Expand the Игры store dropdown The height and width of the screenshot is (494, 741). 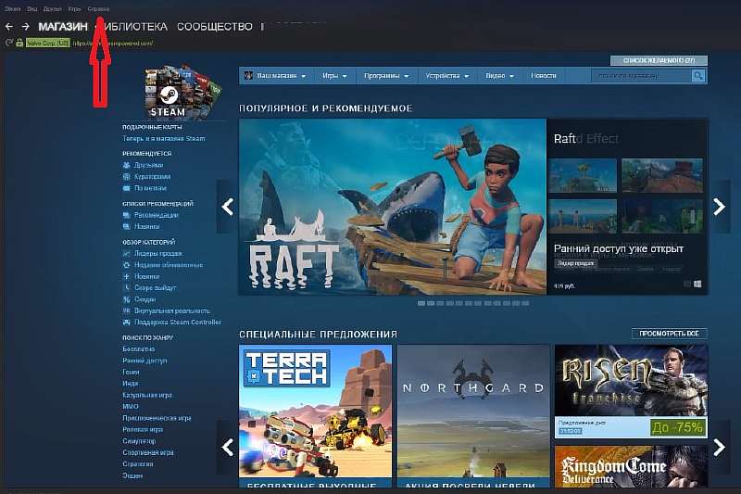coord(334,75)
